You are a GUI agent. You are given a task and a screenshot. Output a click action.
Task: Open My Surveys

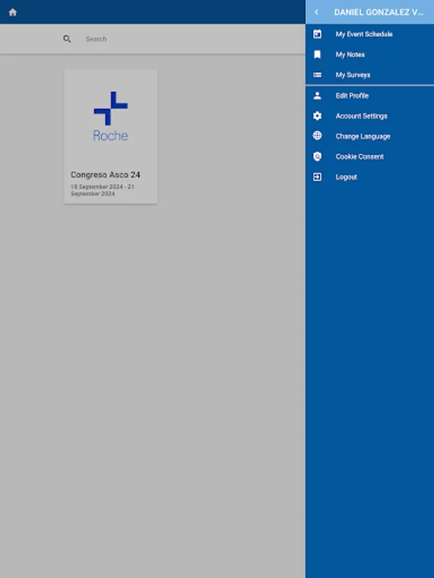coord(352,75)
